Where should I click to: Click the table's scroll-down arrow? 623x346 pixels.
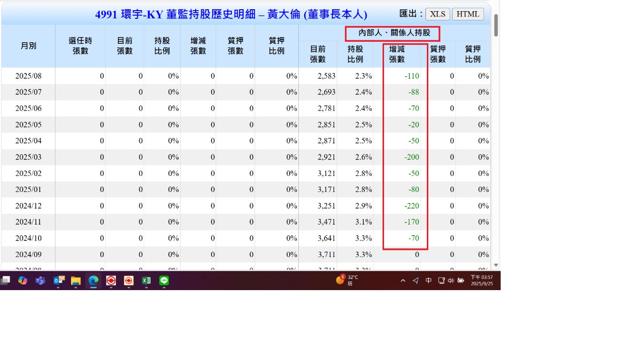(496, 265)
